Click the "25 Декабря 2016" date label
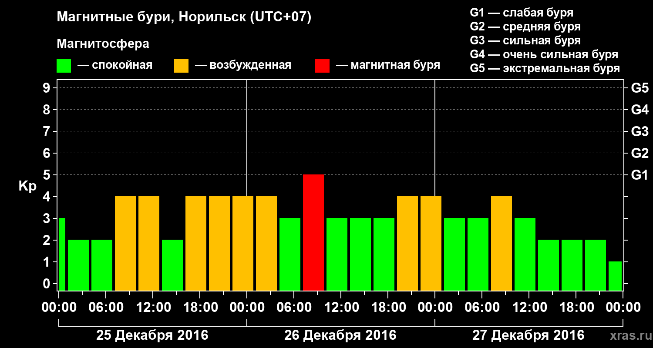 tap(152, 335)
